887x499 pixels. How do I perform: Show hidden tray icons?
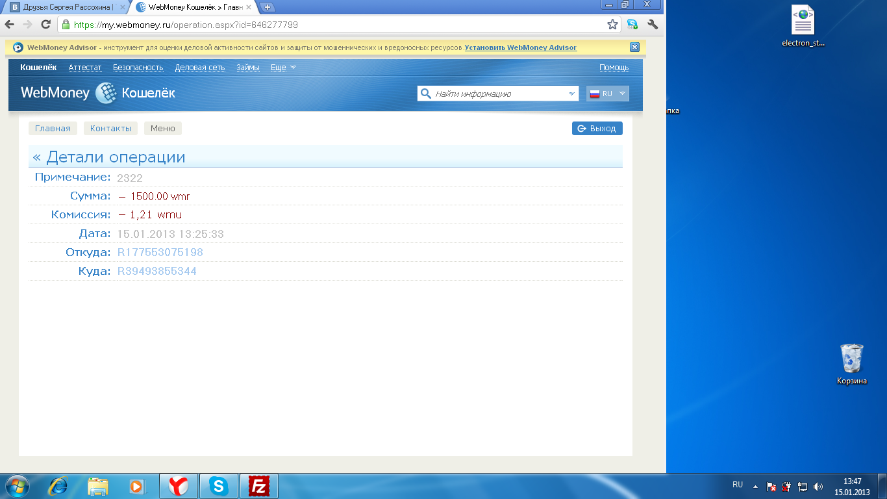755,486
